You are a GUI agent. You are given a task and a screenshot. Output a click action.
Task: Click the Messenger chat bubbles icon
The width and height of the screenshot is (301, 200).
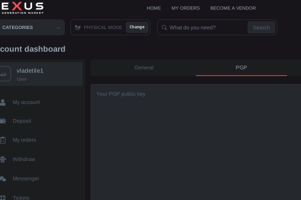tap(3, 179)
